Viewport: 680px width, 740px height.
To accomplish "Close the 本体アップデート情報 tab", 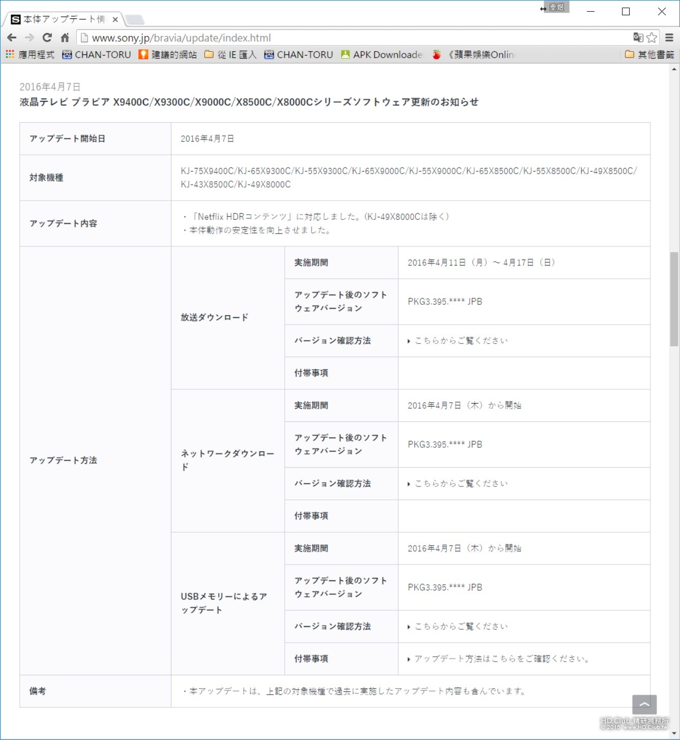I will [115, 20].
